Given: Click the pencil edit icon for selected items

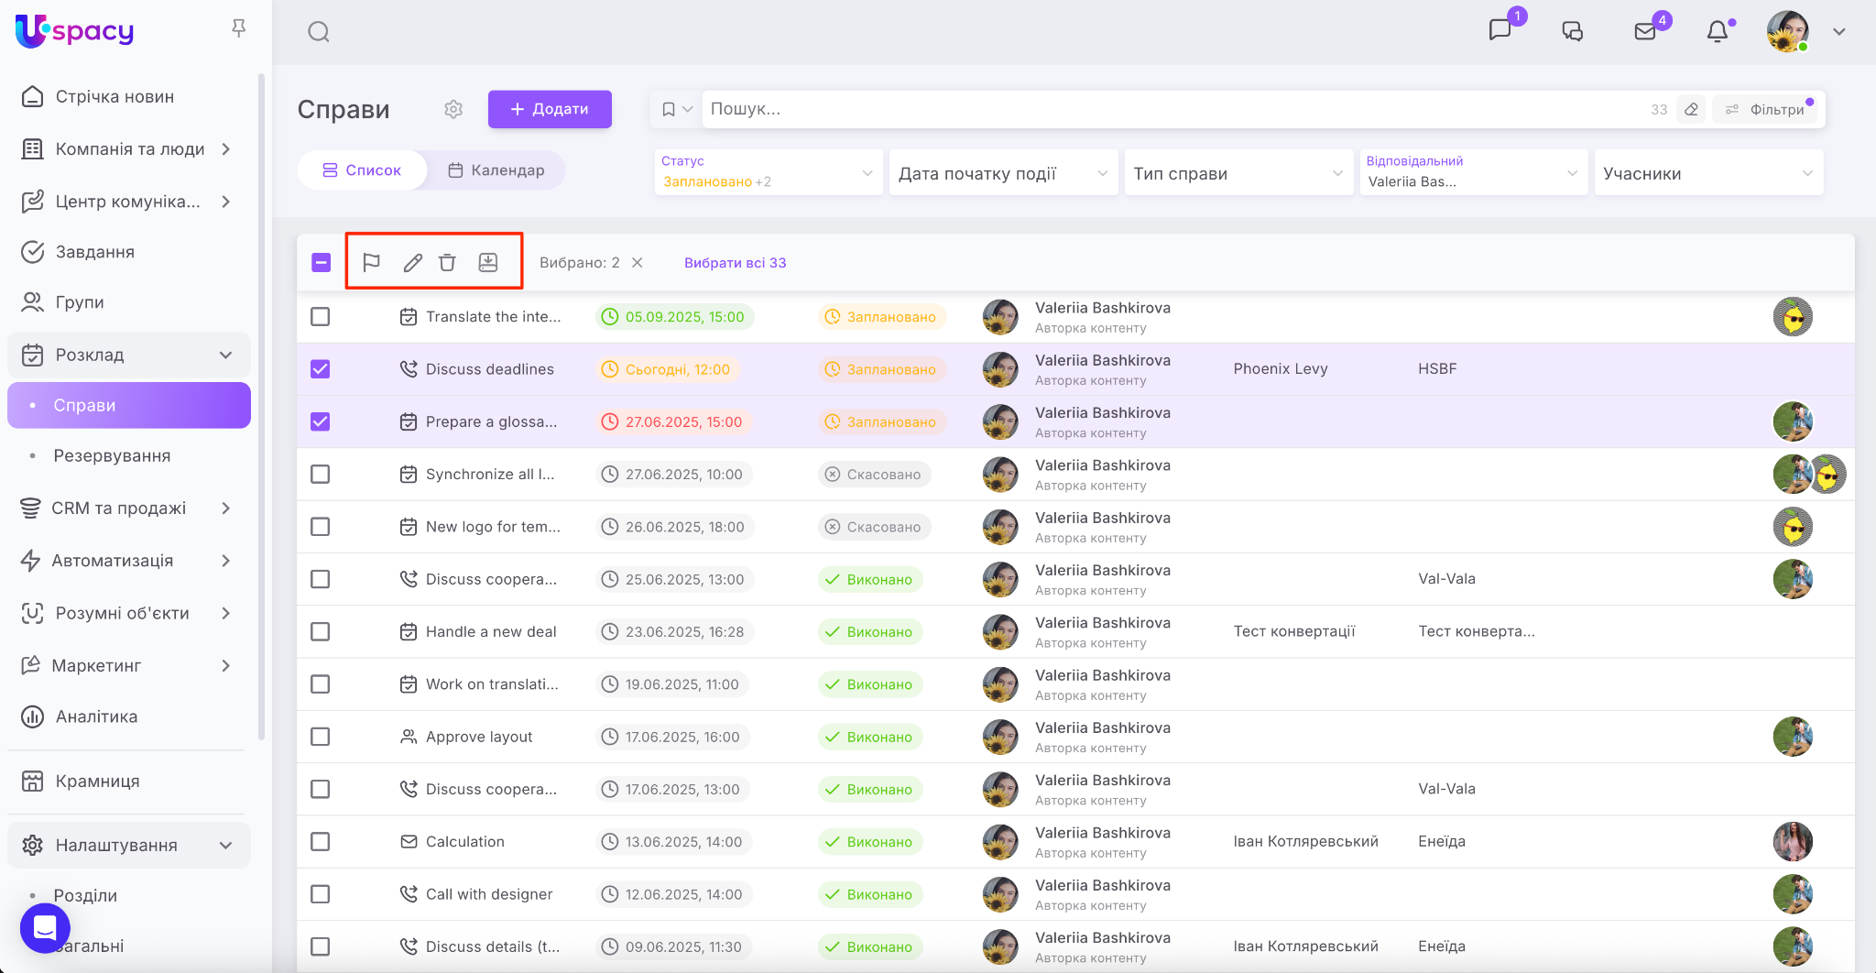Looking at the screenshot, I should 412,263.
